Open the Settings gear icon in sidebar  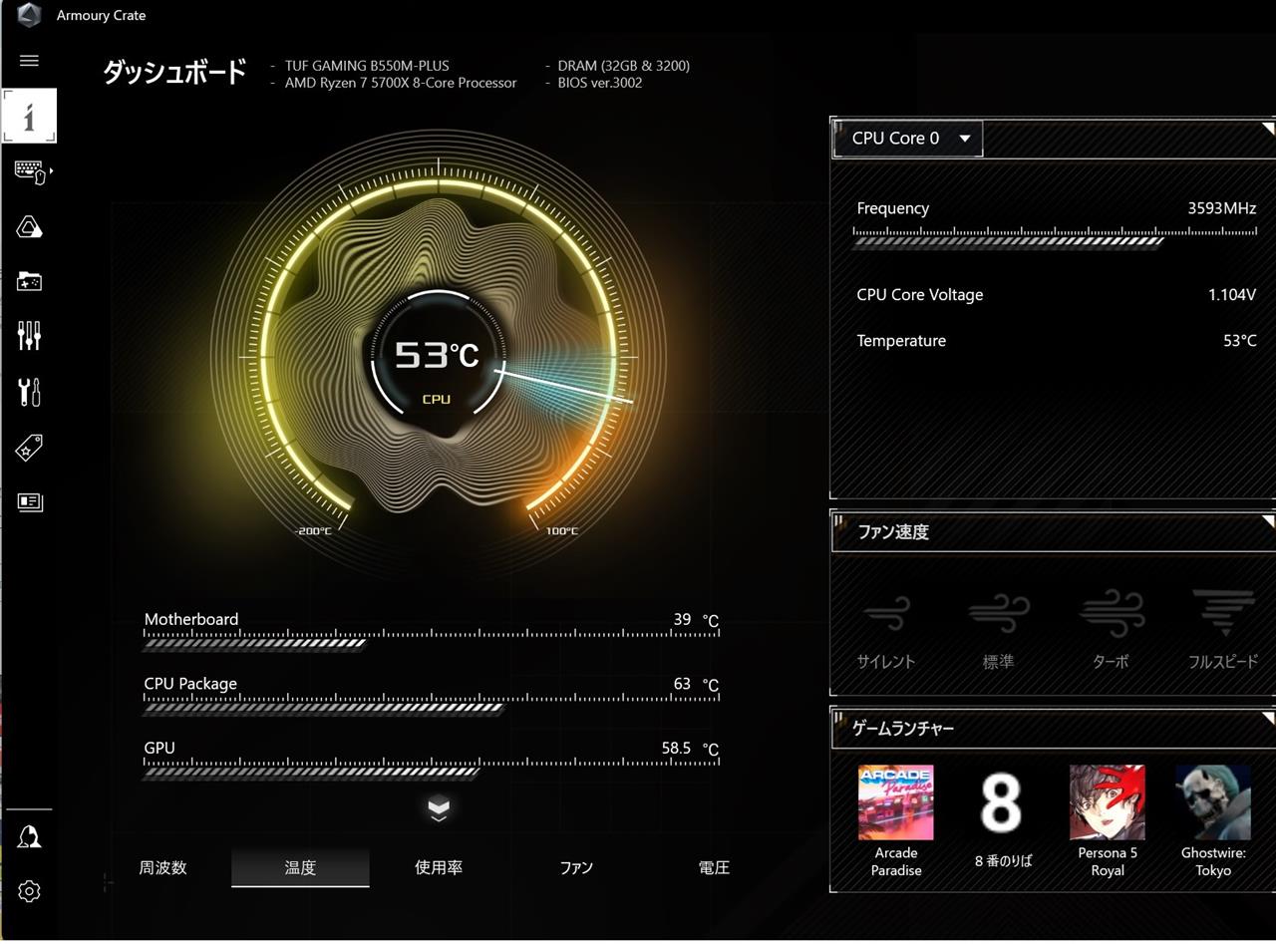(29, 891)
